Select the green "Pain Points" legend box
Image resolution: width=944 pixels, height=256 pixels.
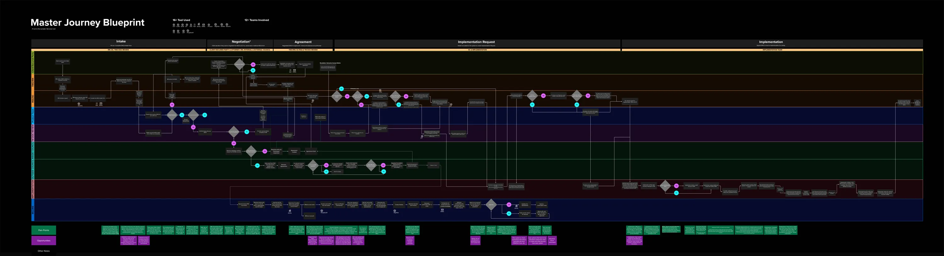pyautogui.click(x=44, y=230)
